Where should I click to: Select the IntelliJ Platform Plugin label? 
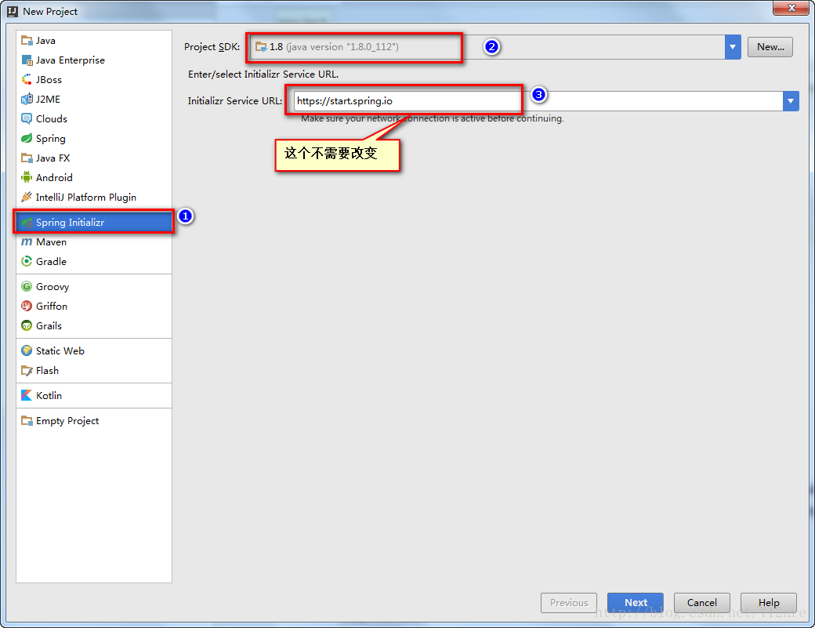85,197
